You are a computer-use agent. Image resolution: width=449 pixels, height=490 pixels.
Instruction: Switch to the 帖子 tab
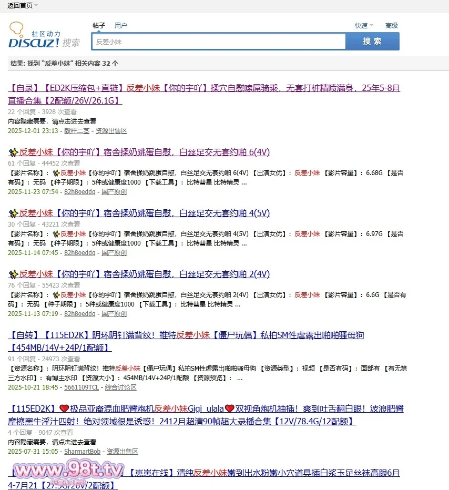(99, 25)
